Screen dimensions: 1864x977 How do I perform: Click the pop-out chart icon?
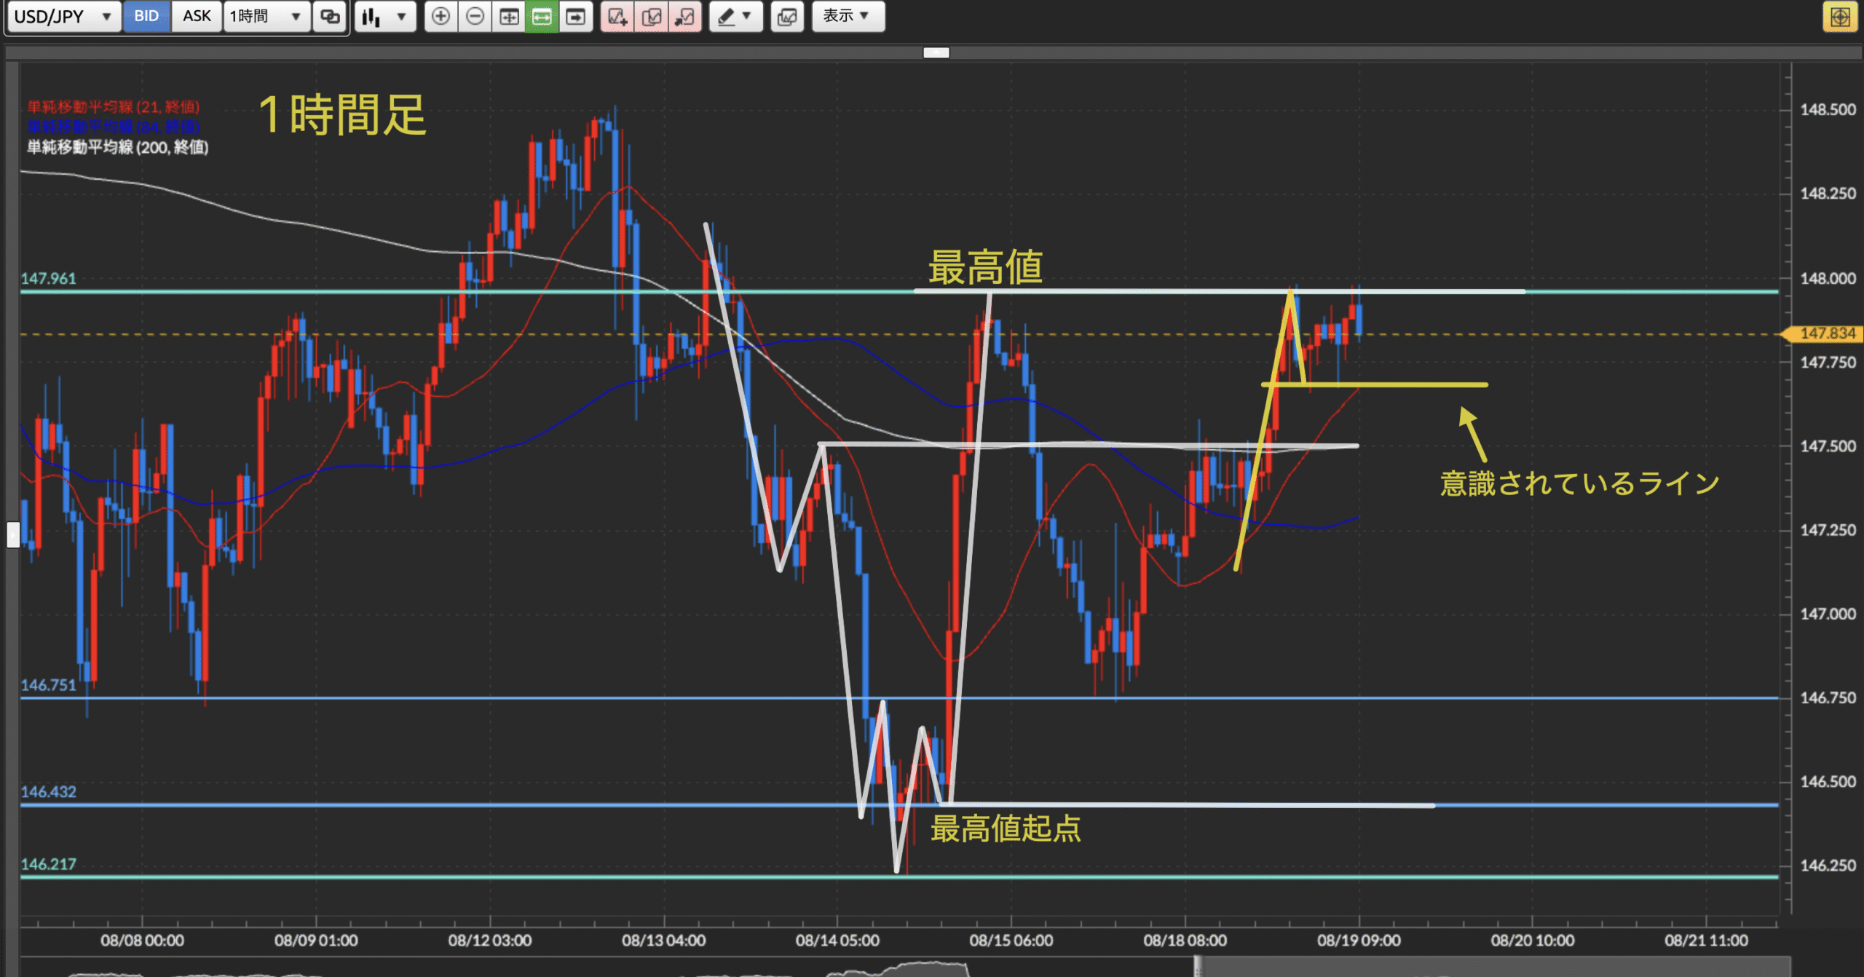(x=685, y=16)
